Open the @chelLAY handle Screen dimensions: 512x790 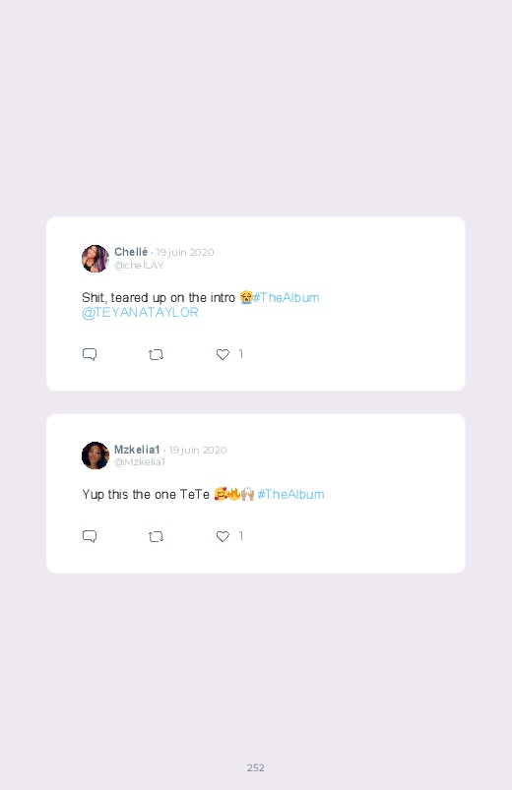point(139,265)
